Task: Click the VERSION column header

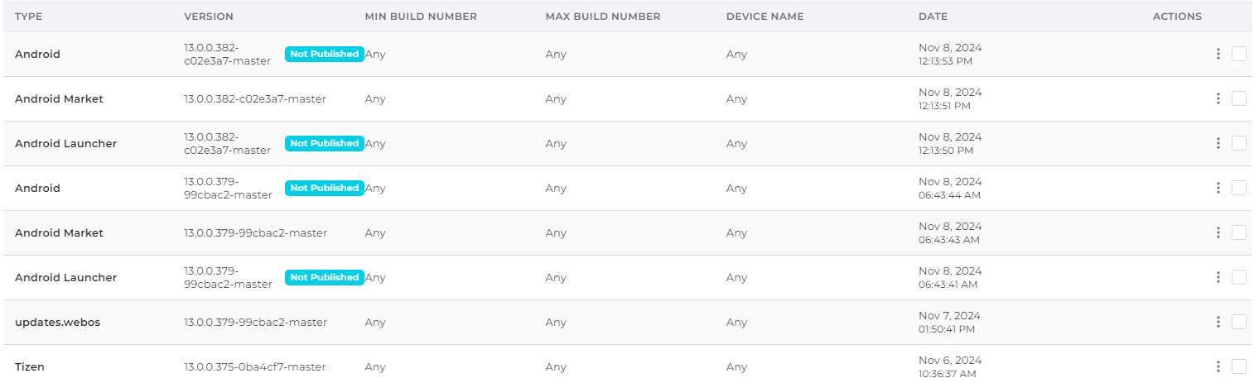Action: click(209, 17)
